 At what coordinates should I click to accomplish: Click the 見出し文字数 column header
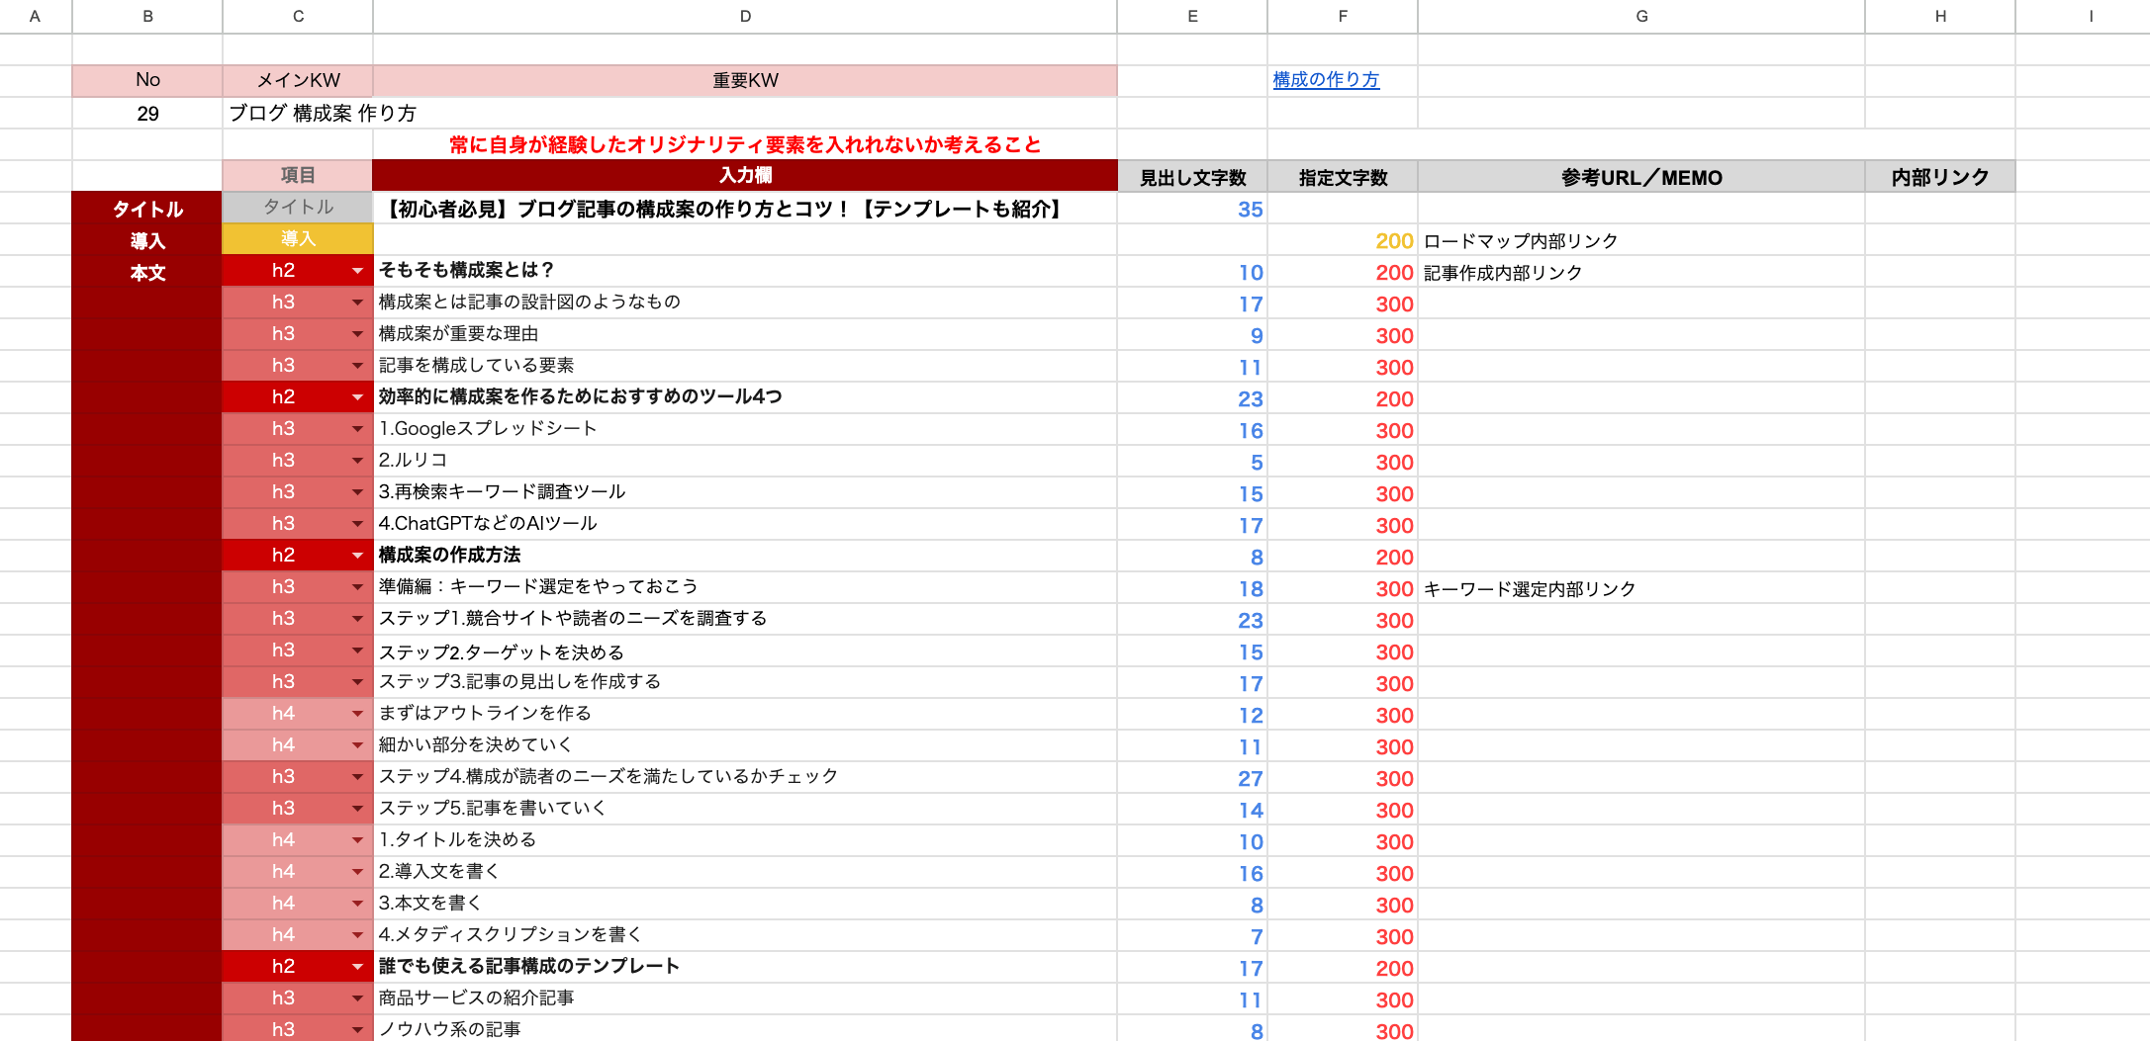(1192, 177)
